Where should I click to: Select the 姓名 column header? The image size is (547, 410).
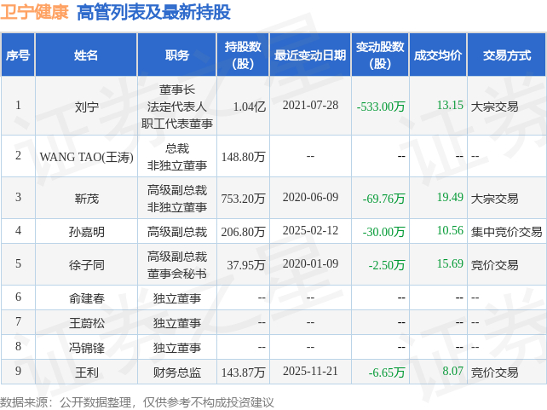(86, 55)
